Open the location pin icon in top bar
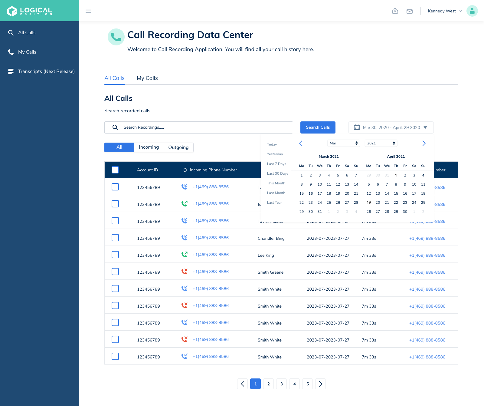The image size is (484, 406). (395, 11)
